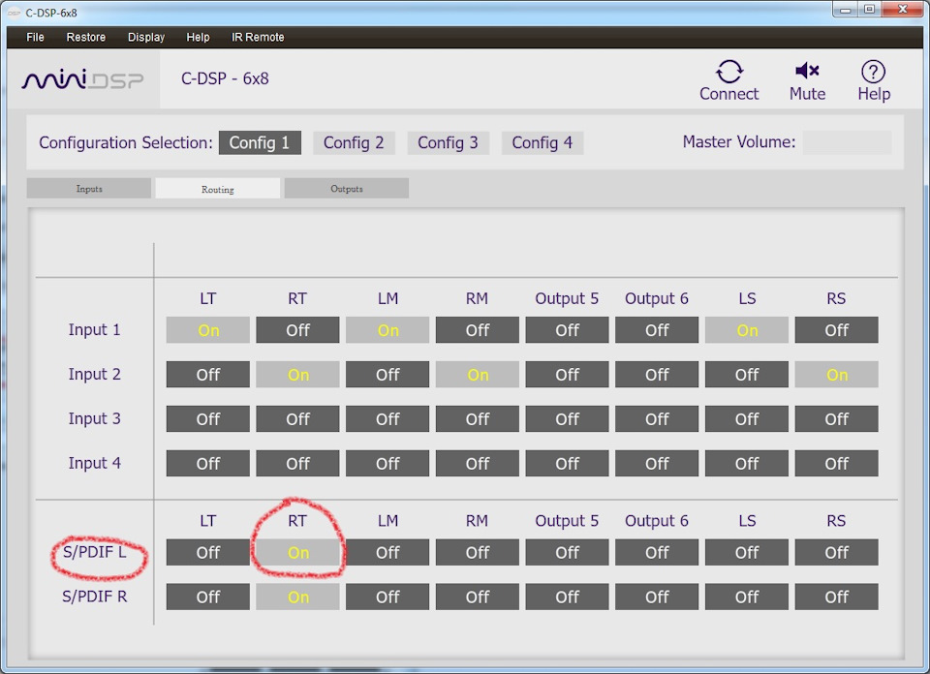Screen dimensions: 930x674
Task: Turn off Input 1 to LS routing
Action: tap(746, 329)
